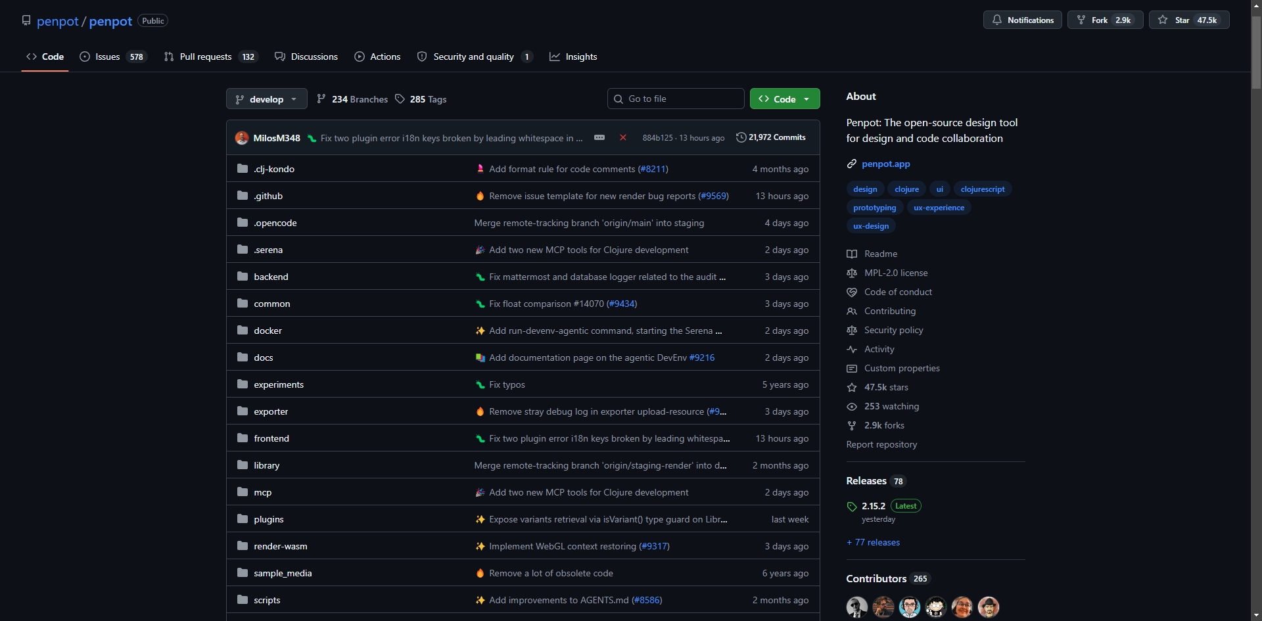
Task: Open pull request #8211 link
Action: pos(653,169)
